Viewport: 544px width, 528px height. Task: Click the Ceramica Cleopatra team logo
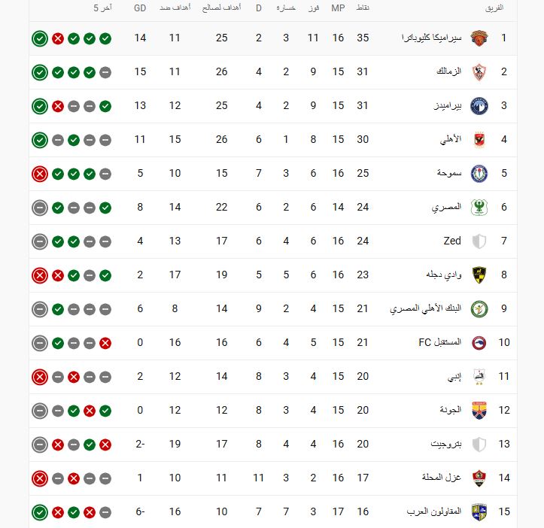pyautogui.click(x=479, y=38)
